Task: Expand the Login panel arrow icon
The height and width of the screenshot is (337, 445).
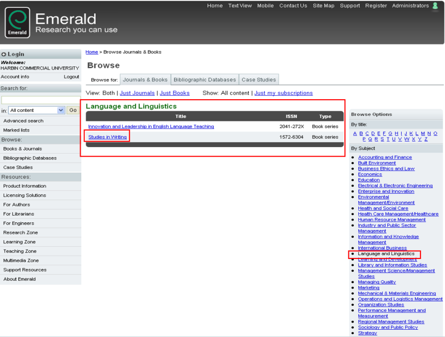Action: click(4, 54)
